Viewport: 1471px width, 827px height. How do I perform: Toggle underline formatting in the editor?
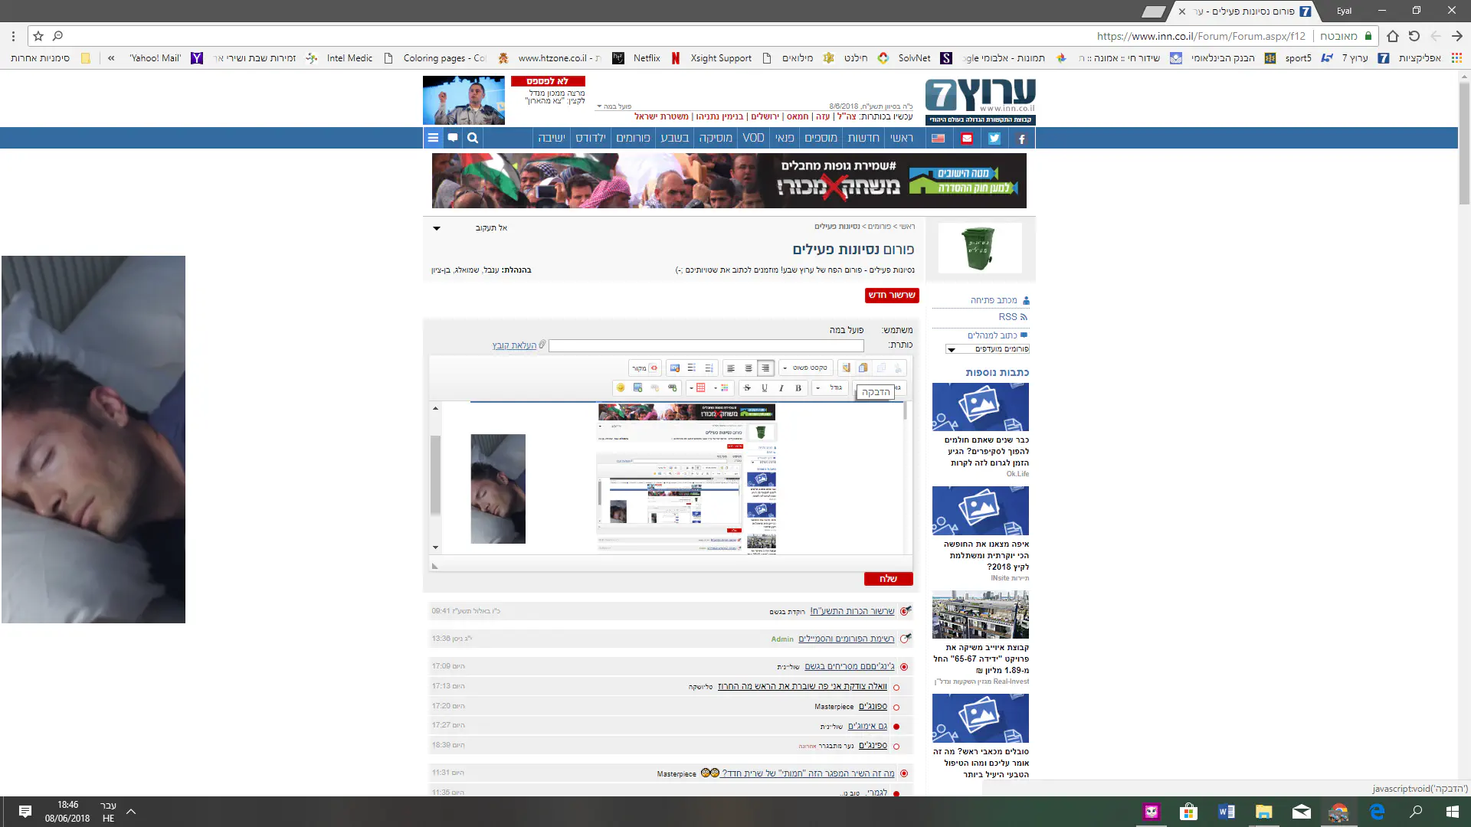point(765,388)
